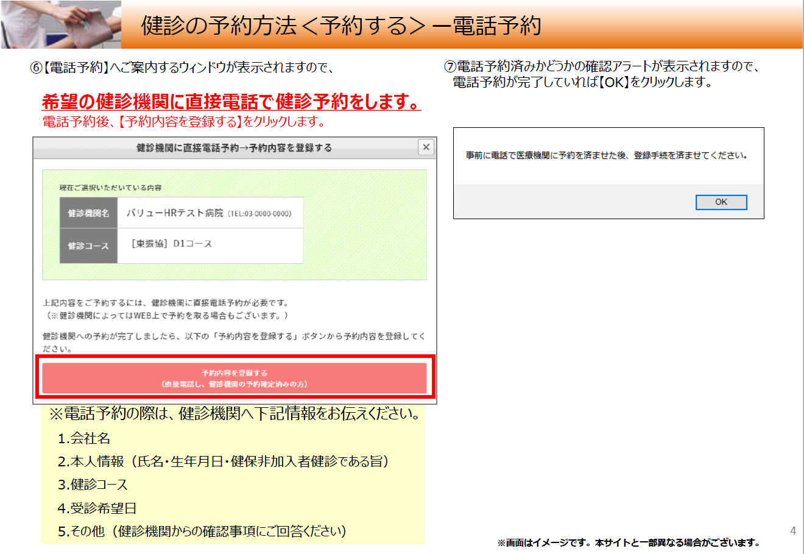Click page number 4 at bottom right
Screen dimensions: 804x554
pyautogui.click(x=792, y=531)
